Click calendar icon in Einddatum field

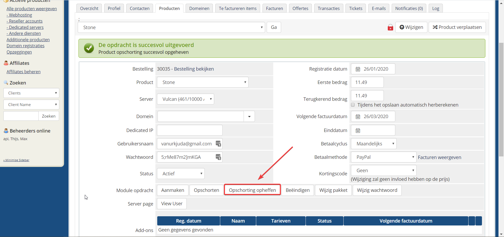coord(358,130)
